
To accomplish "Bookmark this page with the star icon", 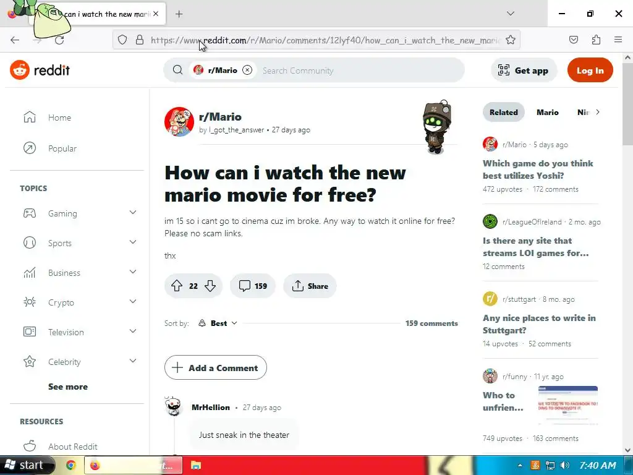I will 510,40.
